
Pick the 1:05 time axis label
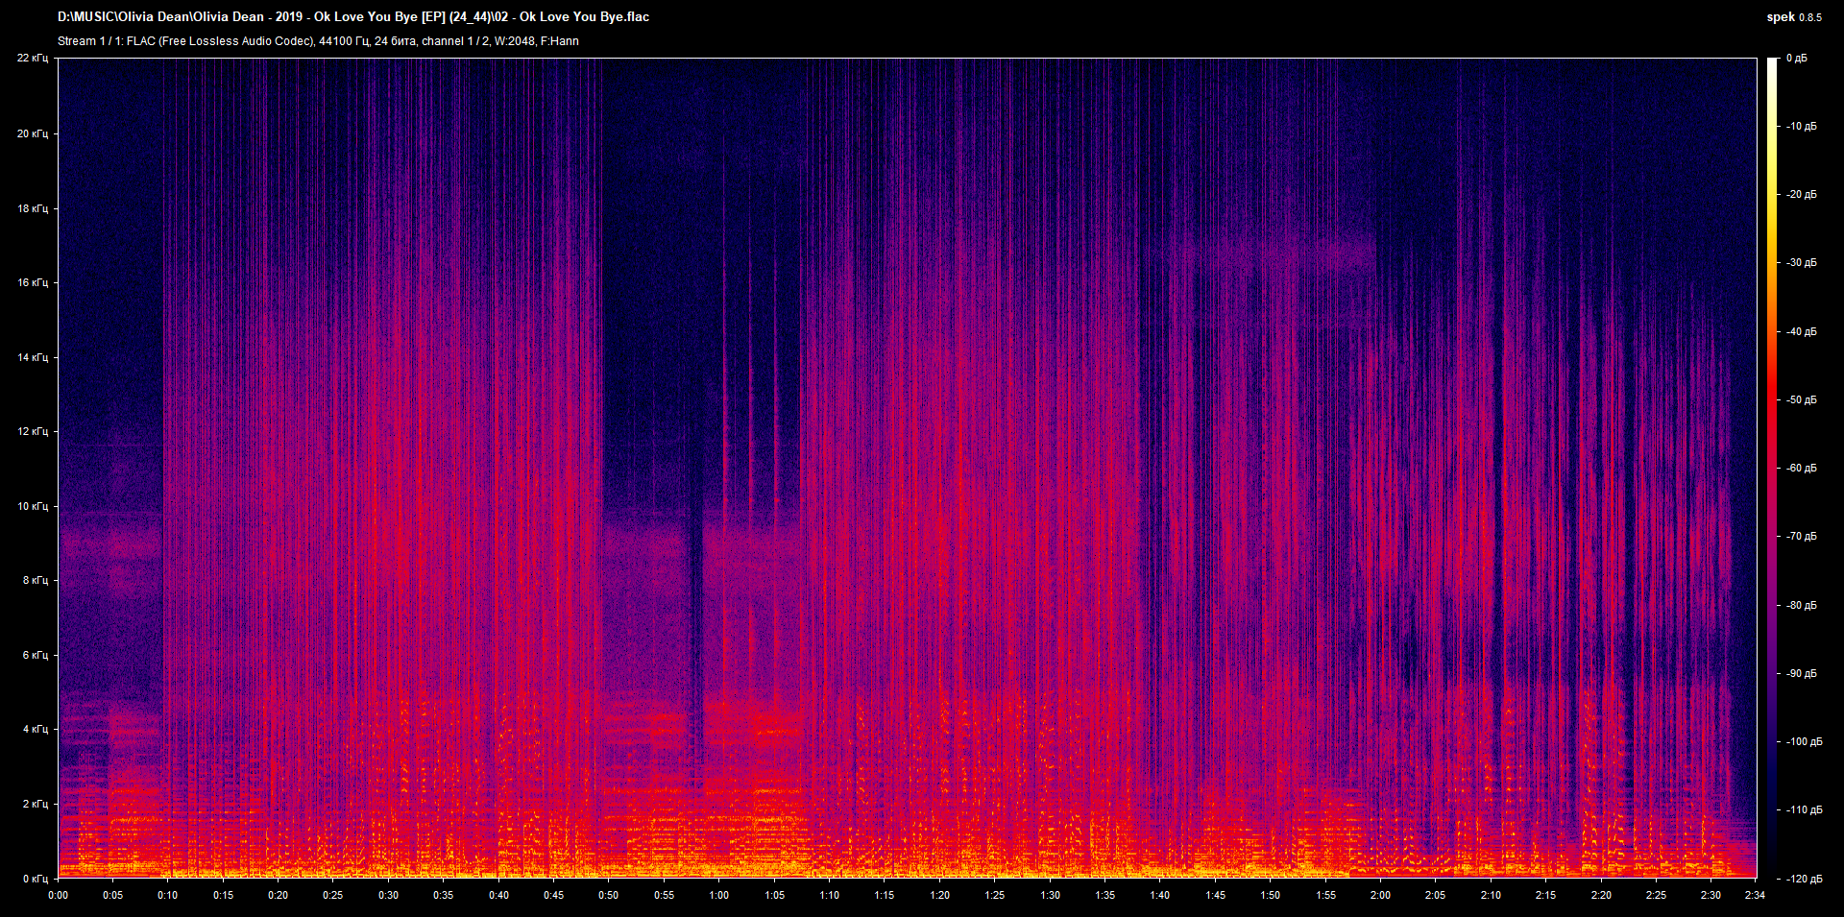(x=775, y=895)
